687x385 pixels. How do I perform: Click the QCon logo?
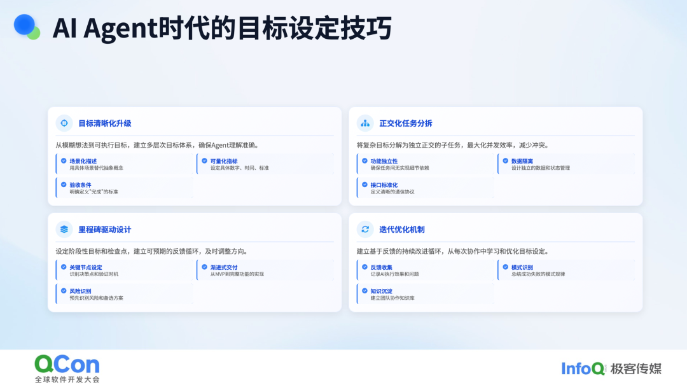tap(67, 364)
